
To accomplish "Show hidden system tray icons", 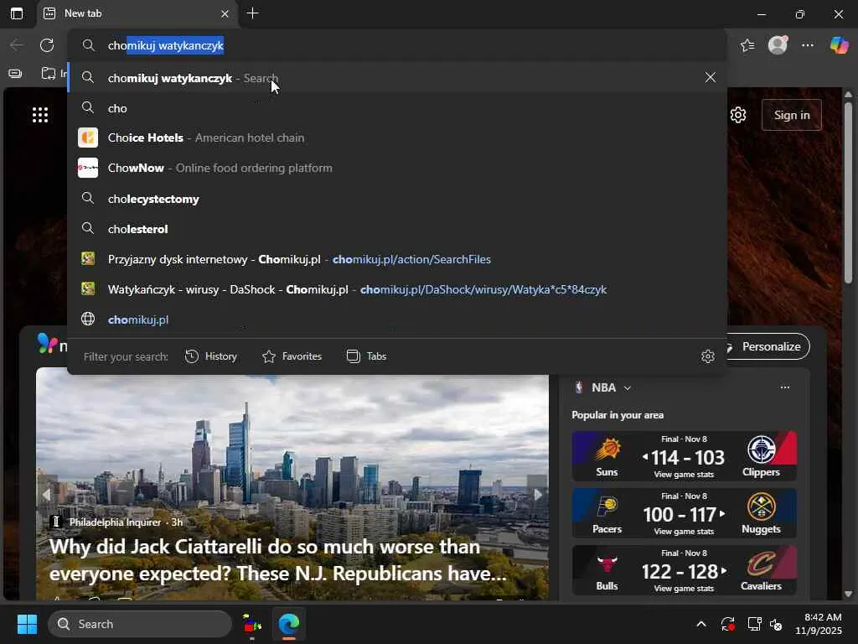I will (x=701, y=624).
